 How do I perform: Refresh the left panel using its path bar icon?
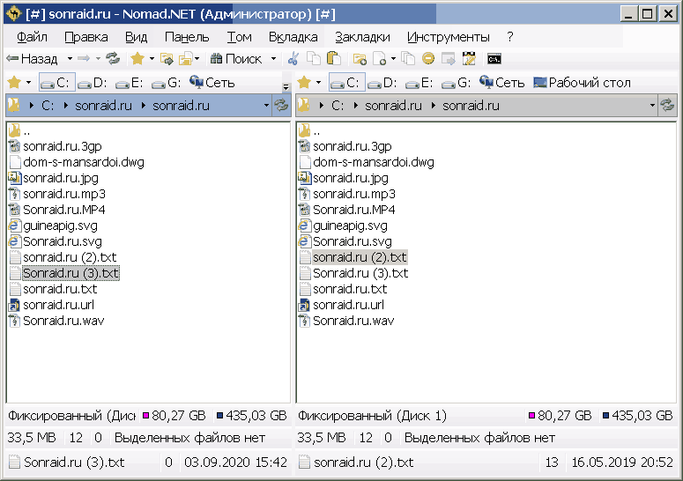[281, 106]
